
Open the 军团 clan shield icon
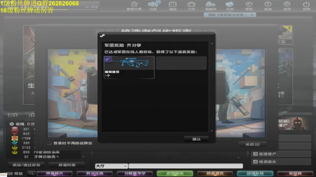249,6
